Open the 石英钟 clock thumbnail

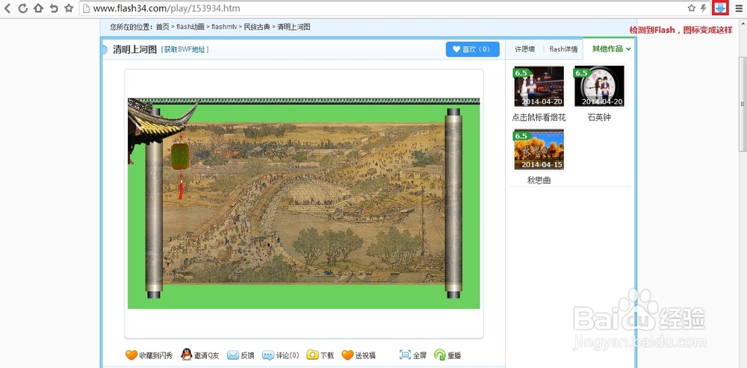[x=599, y=86]
